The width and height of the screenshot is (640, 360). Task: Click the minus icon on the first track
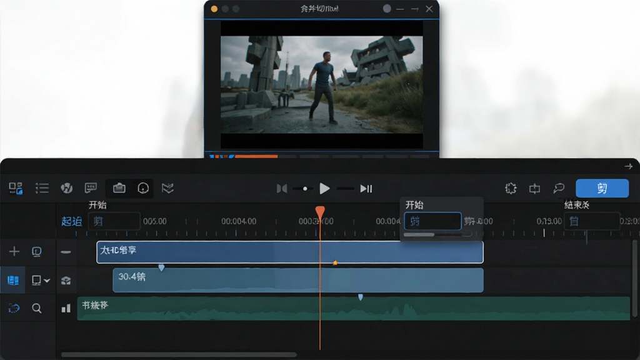[66, 252]
